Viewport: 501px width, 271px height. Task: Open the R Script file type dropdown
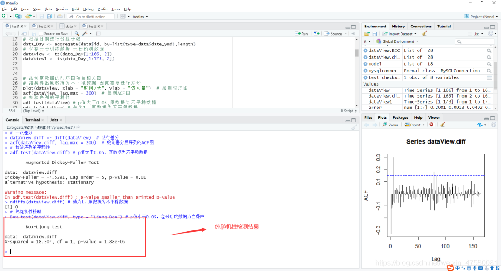point(349,111)
